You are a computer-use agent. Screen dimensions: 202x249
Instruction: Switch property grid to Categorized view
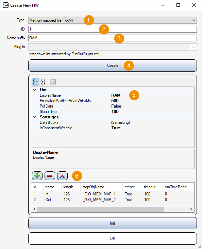35,82
